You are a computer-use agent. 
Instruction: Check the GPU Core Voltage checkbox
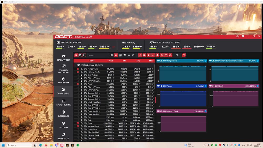coord(78,75)
